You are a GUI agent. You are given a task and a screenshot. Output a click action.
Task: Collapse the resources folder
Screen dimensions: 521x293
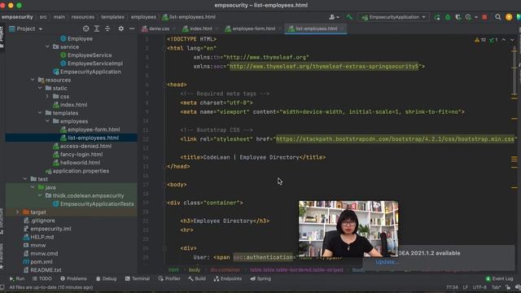[33, 80]
